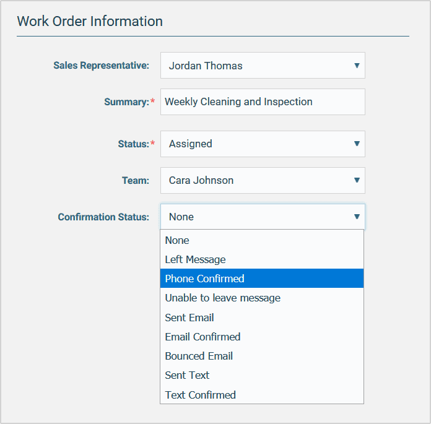Open the Jordan Thomas sales representative select box
This screenshot has height=424, width=431.
[x=254, y=66]
